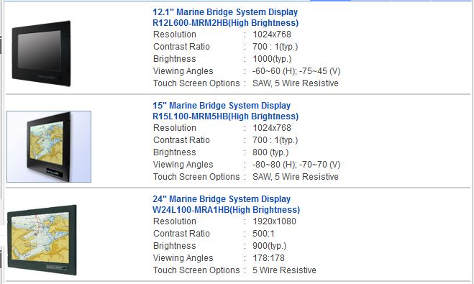This screenshot has height=284, width=474.
Task: Click the -60~60 (H); -75~45 (V) viewing angles text
Action: click(x=296, y=71)
